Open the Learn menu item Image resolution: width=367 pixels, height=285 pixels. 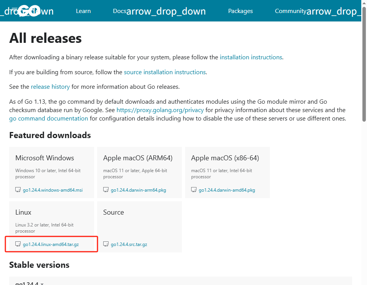(83, 11)
